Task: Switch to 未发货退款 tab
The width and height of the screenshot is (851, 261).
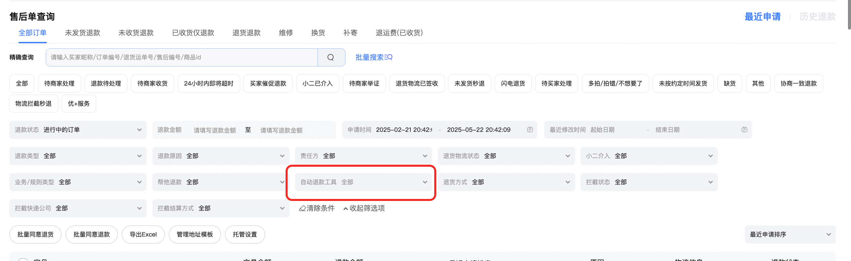Action: click(x=82, y=33)
